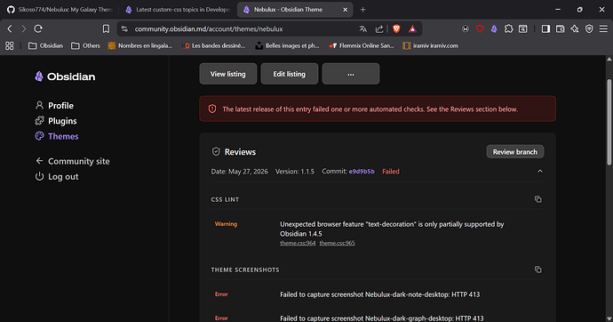The width and height of the screenshot is (613, 322).
Task: Click the Edit listing button
Action: click(x=290, y=74)
